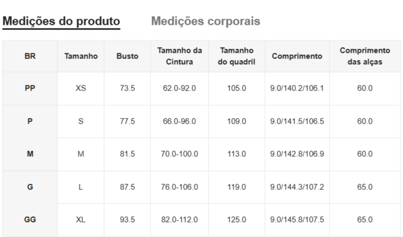This screenshot has width=403, height=237.
Task: Click waist value 70.0-100.0
Action: click(x=180, y=154)
